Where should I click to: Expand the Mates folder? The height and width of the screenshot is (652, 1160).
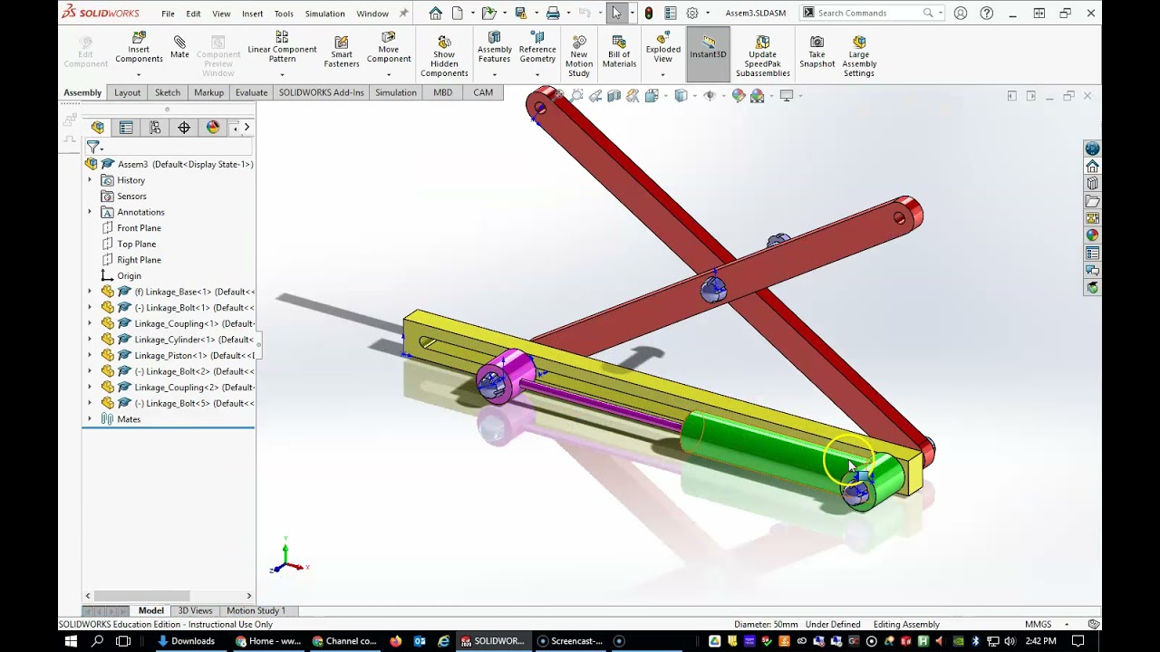(90, 419)
